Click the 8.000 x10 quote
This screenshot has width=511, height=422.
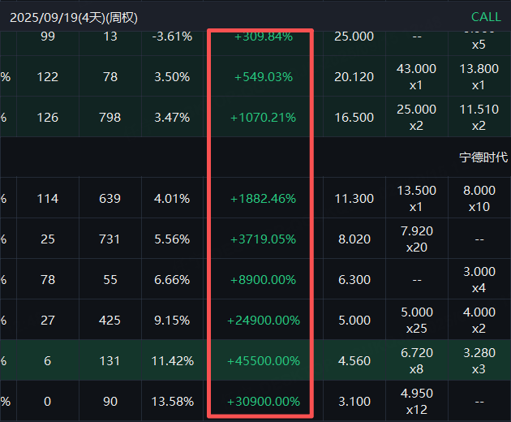click(479, 199)
